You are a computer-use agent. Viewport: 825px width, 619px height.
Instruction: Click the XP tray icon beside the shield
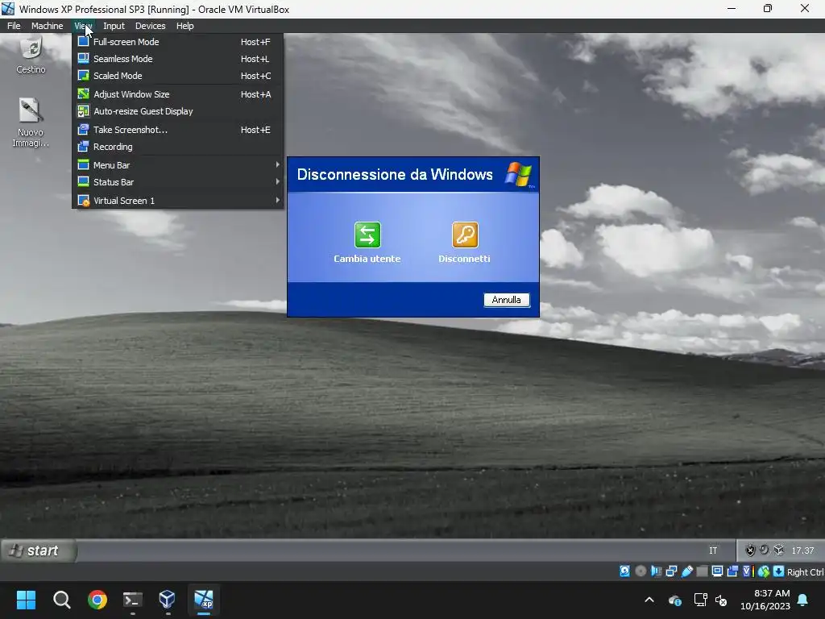(x=765, y=550)
